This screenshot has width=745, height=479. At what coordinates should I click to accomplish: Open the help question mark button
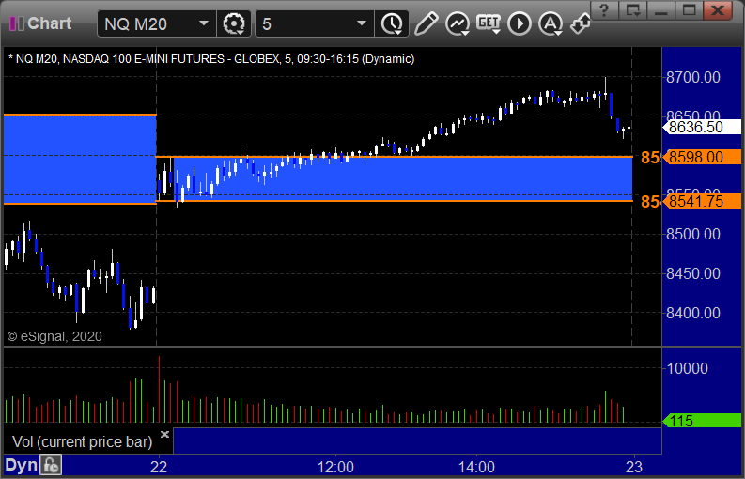[604, 10]
